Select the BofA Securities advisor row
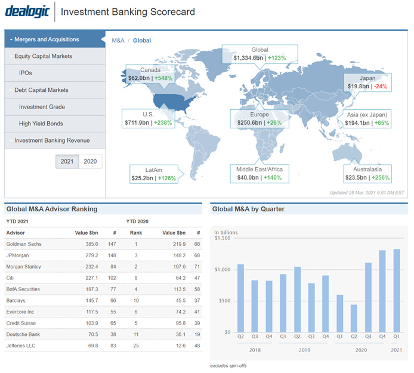 103,289
